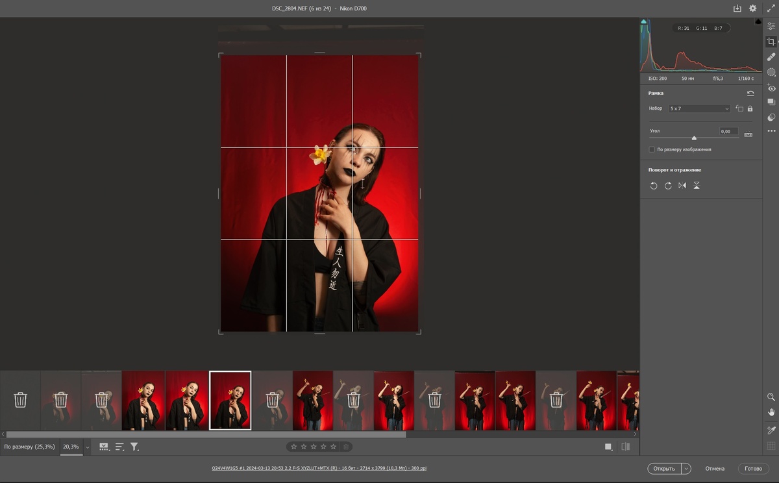Click the Отмена button

[x=715, y=468]
